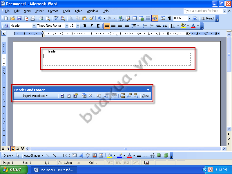The height and width of the screenshot is (174, 232).
Task: Close the Header and Footer toolbar
Action: 146,96
